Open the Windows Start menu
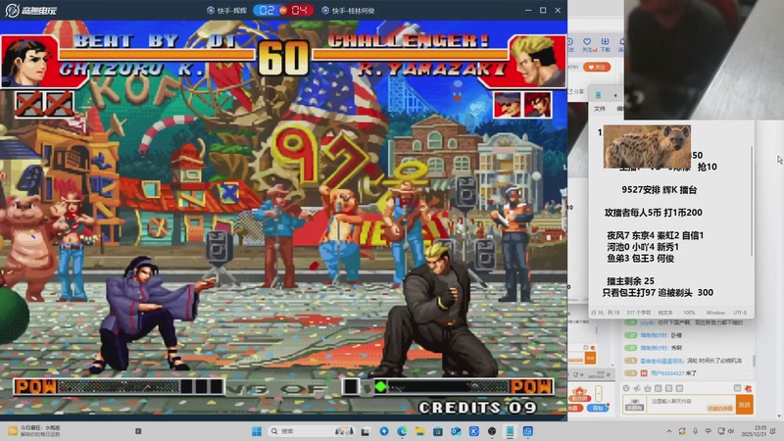 click(x=257, y=431)
